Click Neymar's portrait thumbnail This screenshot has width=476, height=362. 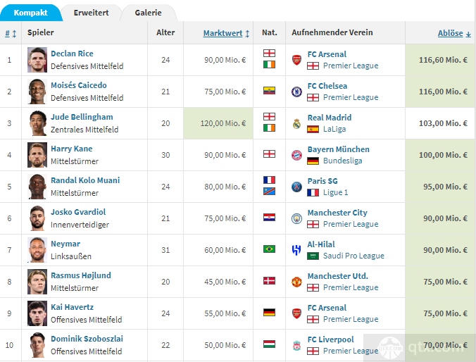(37, 250)
